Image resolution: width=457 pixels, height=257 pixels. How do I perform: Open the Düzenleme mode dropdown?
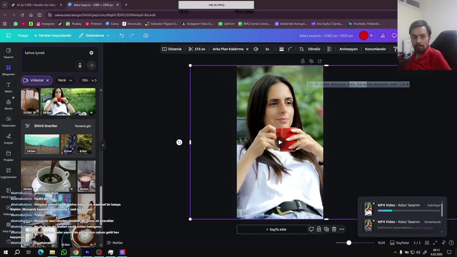94,35
